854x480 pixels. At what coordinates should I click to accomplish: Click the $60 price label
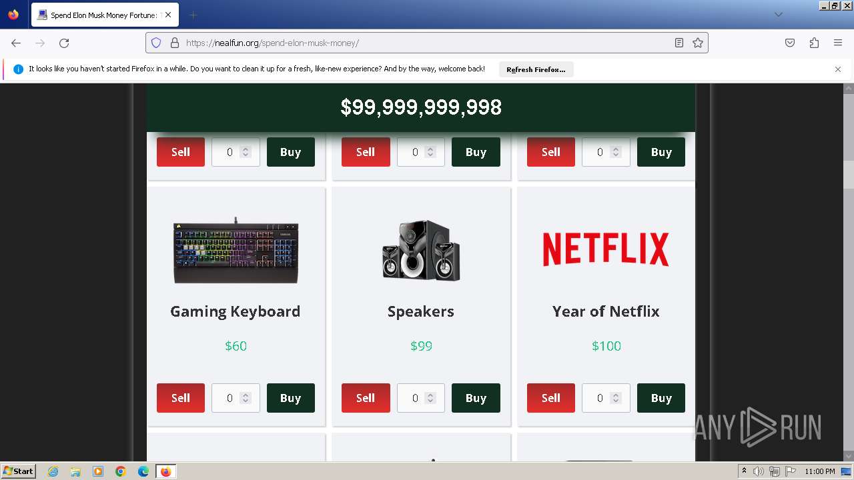(x=236, y=346)
